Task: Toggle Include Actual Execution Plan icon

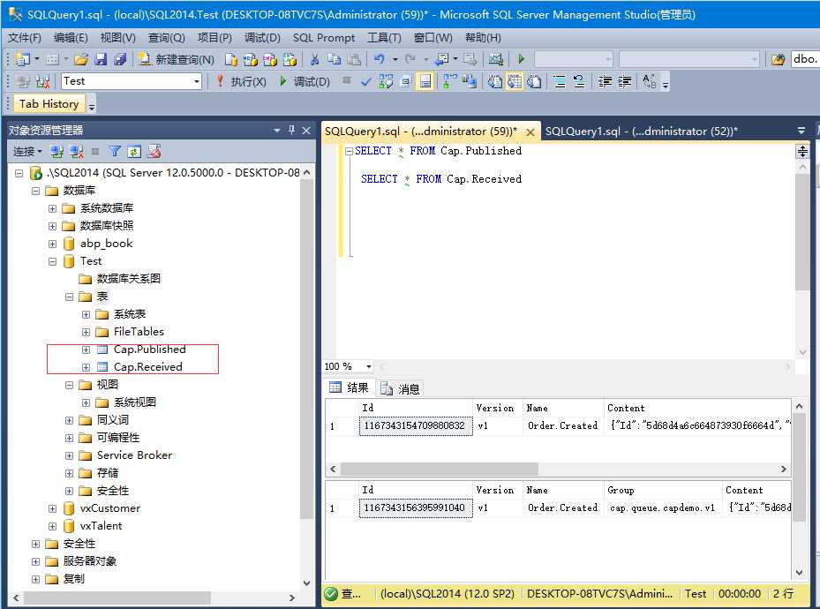Action: [450, 81]
